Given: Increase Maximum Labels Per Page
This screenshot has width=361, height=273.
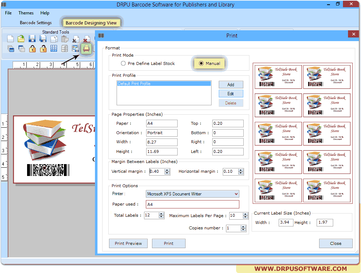Looking at the screenshot, I should click(245, 214).
